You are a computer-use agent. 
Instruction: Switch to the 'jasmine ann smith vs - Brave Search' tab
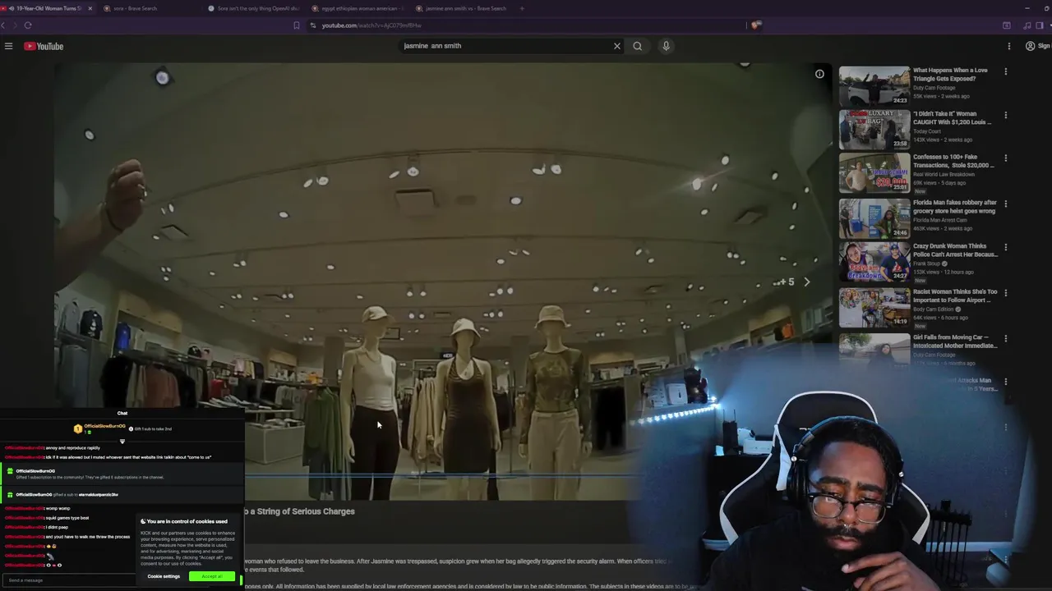[x=465, y=8]
